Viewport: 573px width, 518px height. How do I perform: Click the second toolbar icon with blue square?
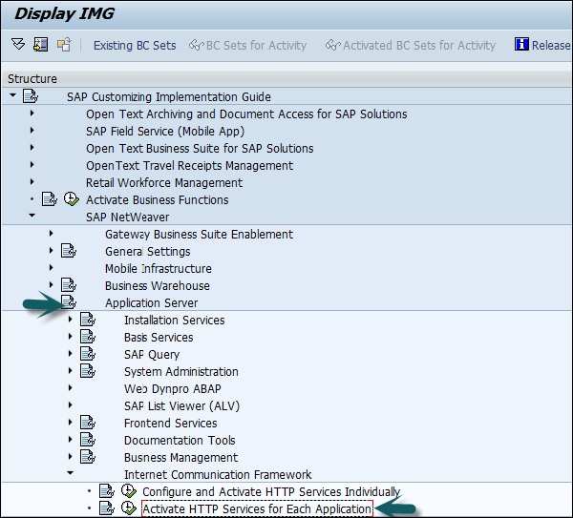click(x=40, y=45)
